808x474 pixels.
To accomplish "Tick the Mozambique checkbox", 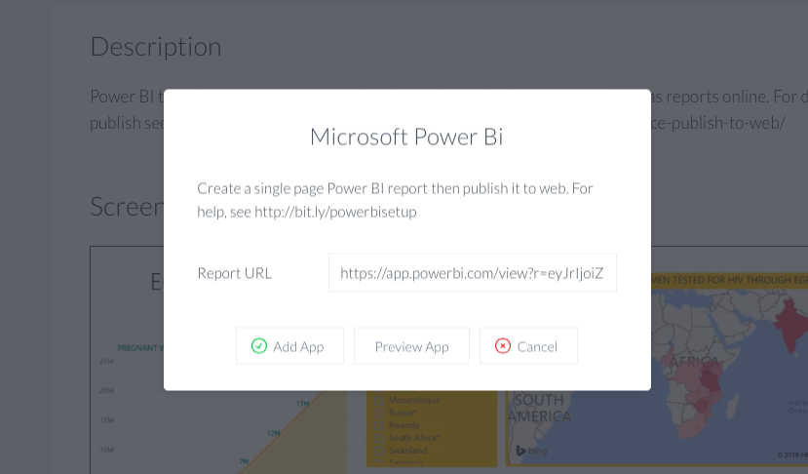I will pos(379,400).
